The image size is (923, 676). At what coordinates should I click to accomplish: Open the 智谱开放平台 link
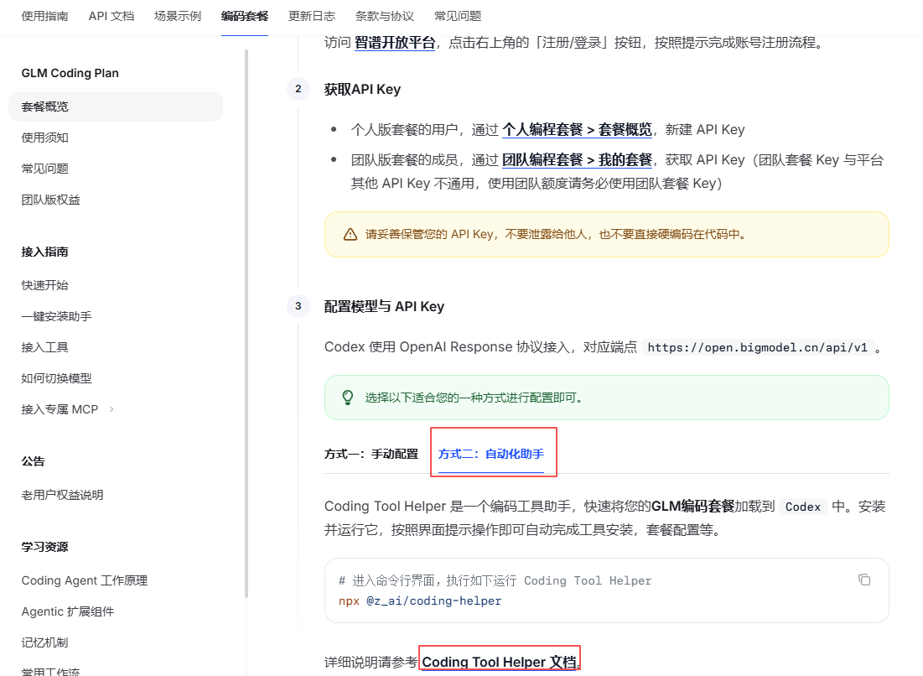tap(395, 43)
